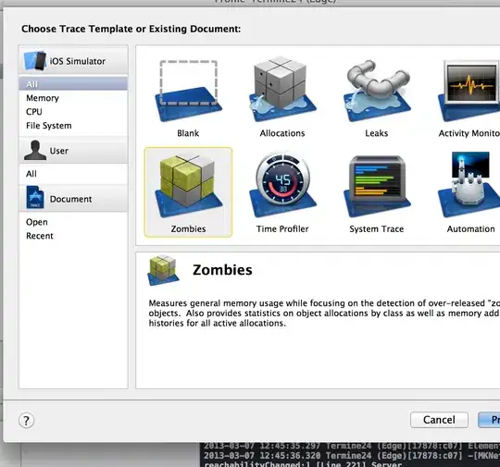This screenshot has width=500, height=467.
Task: Click the iOS Simulator section header
Action: (74, 60)
